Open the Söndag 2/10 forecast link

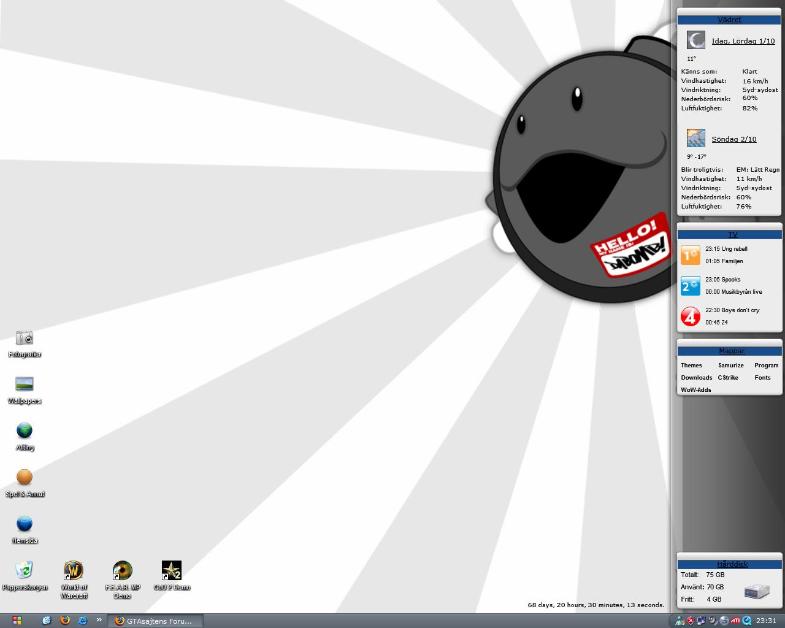pyautogui.click(x=733, y=139)
